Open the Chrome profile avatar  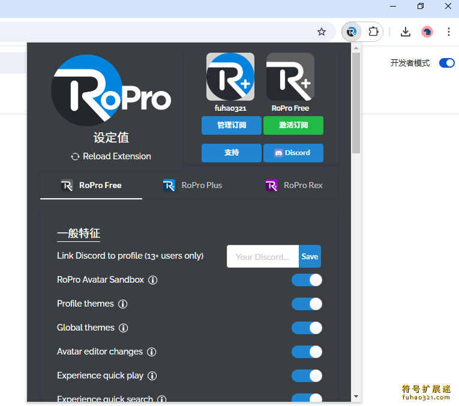[427, 32]
